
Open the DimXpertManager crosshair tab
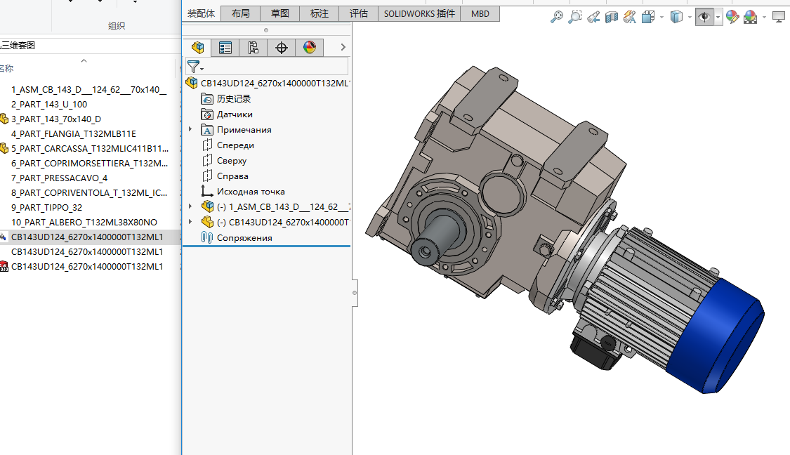pos(281,48)
